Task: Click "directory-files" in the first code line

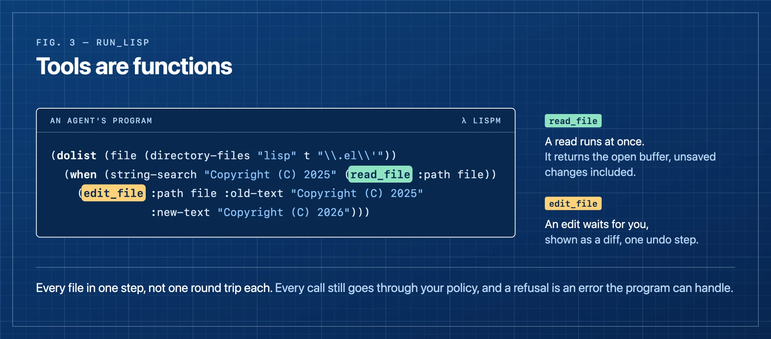Action: 200,156
